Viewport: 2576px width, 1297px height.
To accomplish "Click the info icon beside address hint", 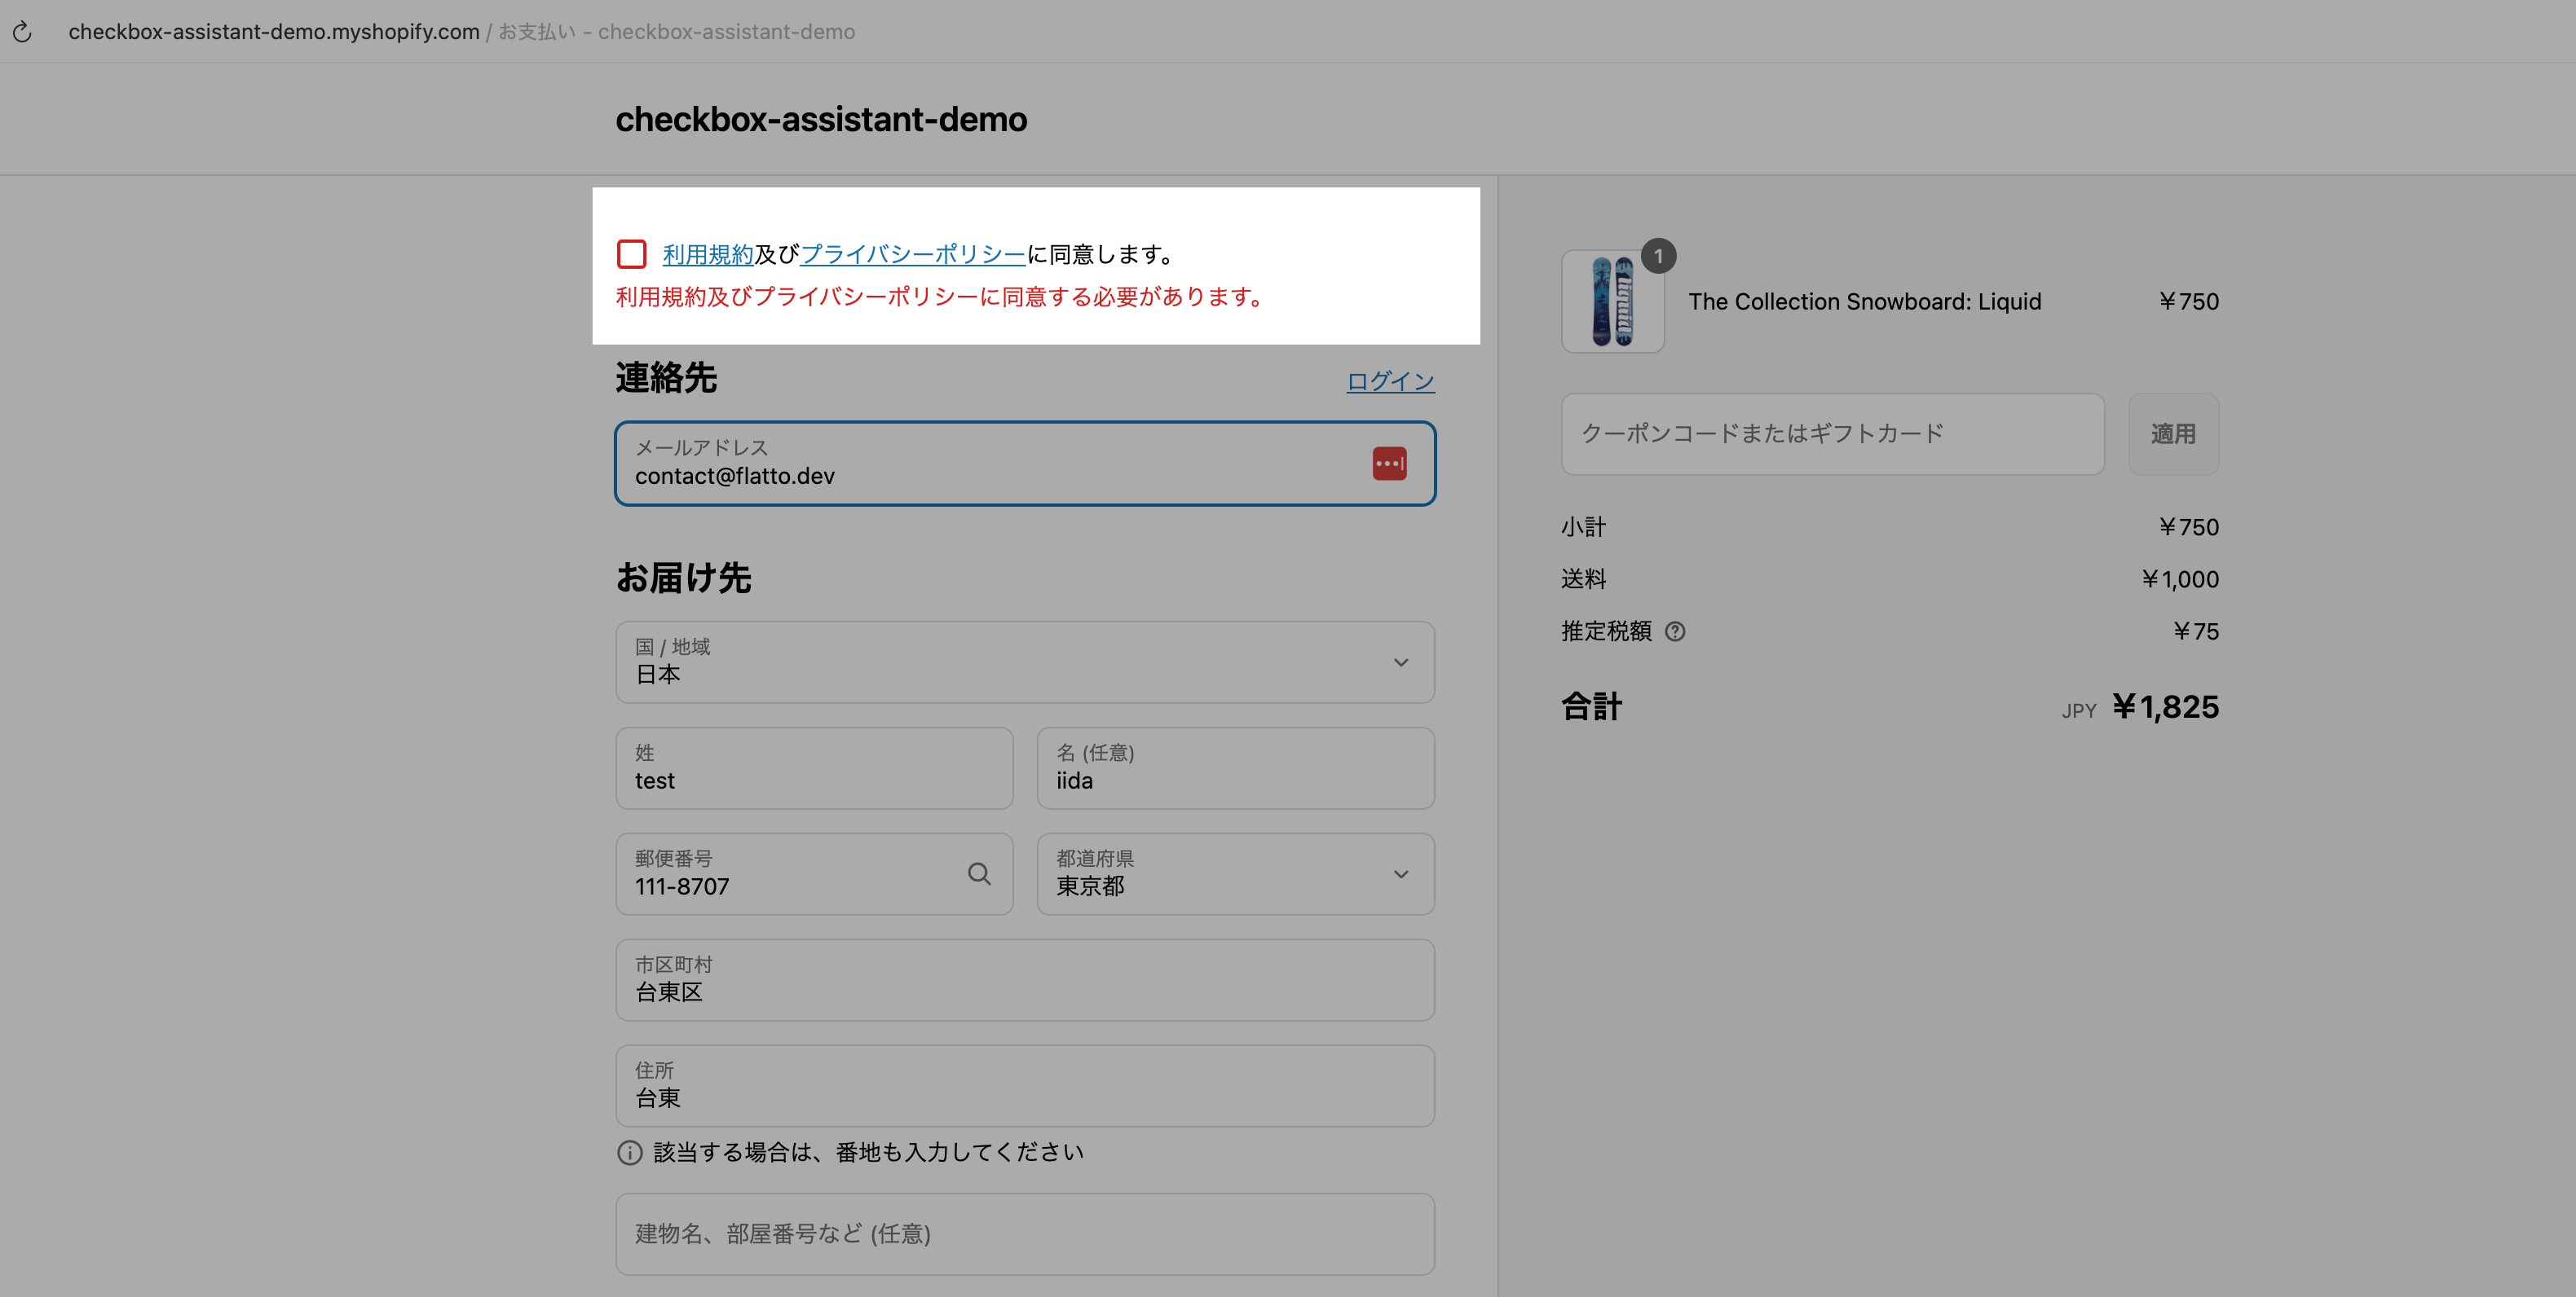I will coord(629,1153).
